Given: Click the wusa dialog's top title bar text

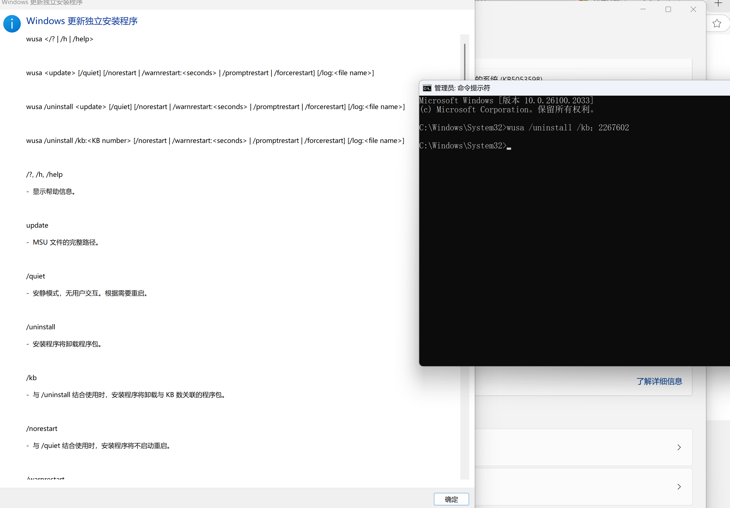Looking at the screenshot, I should coord(42,3).
